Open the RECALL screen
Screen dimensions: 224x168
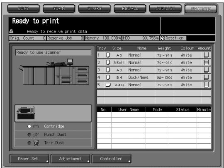click(x=130, y=8)
